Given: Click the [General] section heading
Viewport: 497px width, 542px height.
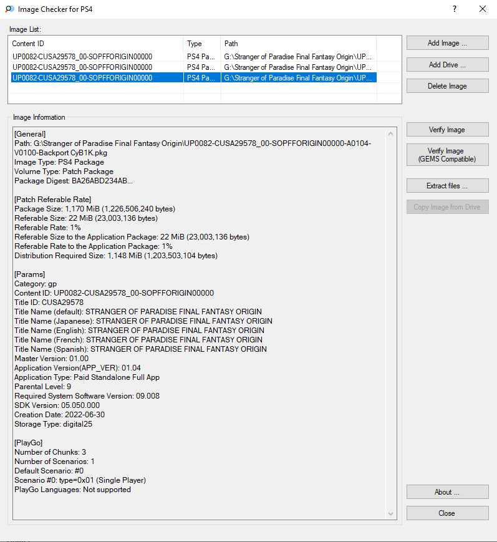Looking at the screenshot, I should (x=30, y=134).
